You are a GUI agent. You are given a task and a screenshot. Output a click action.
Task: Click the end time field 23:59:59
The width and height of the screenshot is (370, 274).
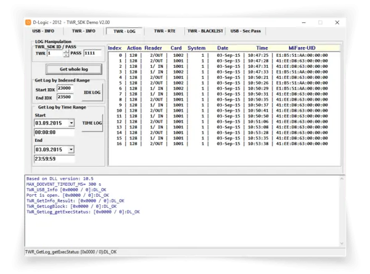pyautogui.click(x=54, y=159)
